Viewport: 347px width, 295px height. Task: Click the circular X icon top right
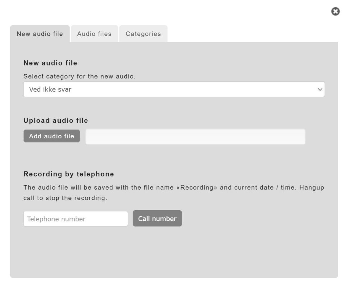pos(335,12)
